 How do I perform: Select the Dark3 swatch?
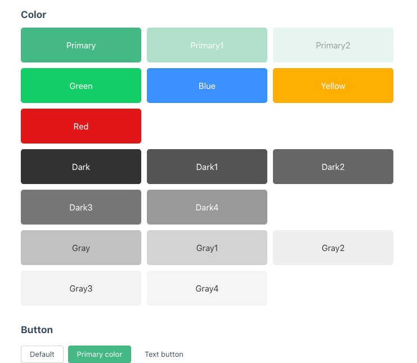(81, 207)
